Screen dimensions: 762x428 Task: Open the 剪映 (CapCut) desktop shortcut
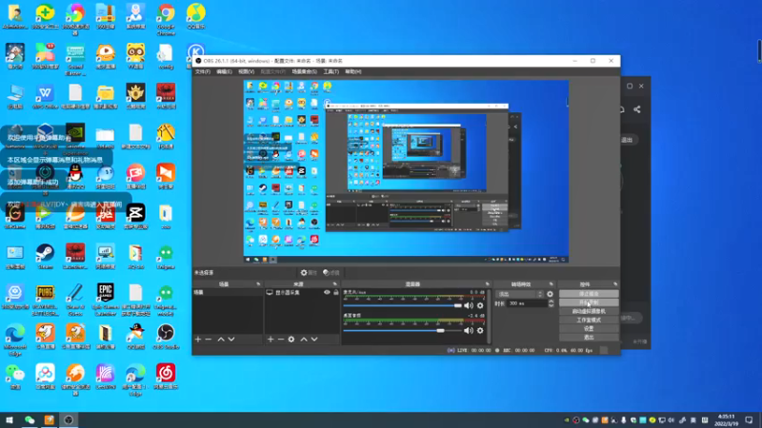135,217
